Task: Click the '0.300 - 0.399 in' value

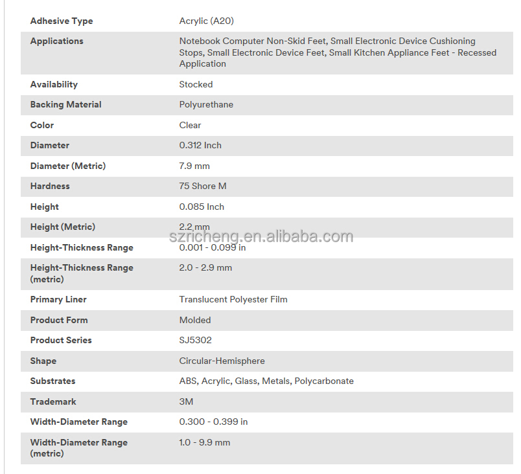Action: click(x=213, y=422)
